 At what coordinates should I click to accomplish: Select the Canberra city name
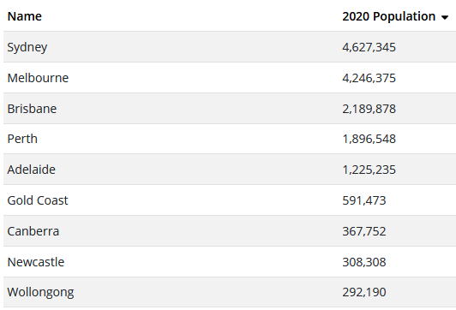(x=33, y=231)
